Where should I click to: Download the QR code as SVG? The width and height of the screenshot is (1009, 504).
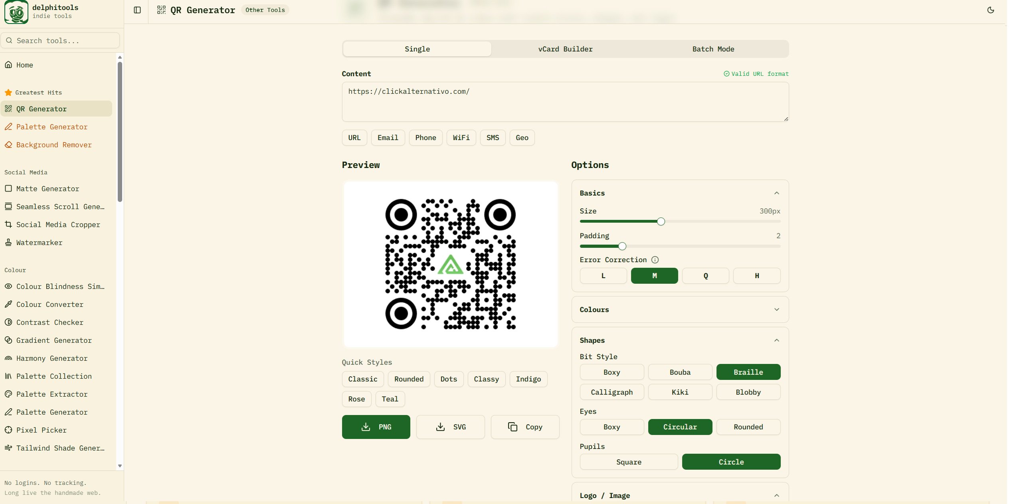pos(451,427)
